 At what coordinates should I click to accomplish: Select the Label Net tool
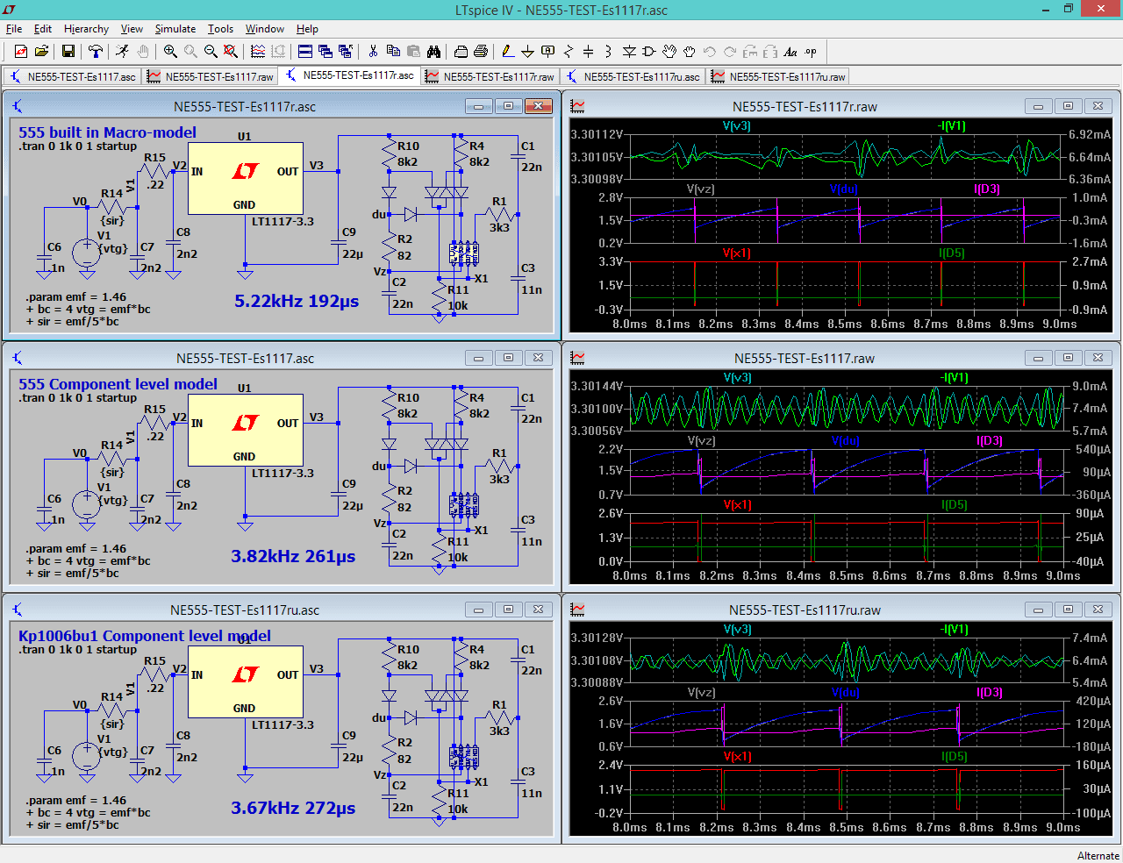(x=547, y=52)
